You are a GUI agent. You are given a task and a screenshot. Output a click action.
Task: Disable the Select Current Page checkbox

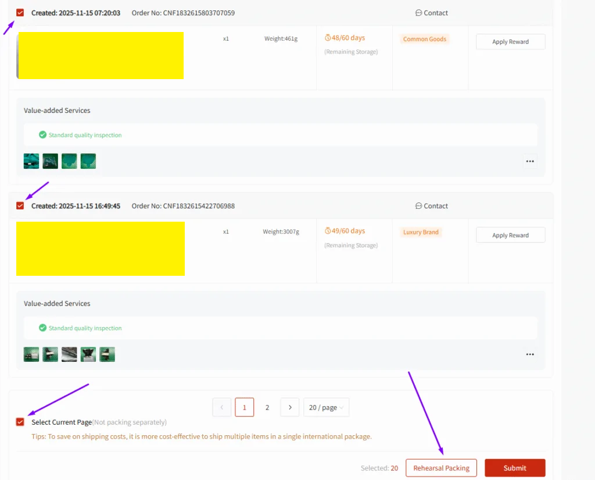tap(19, 421)
